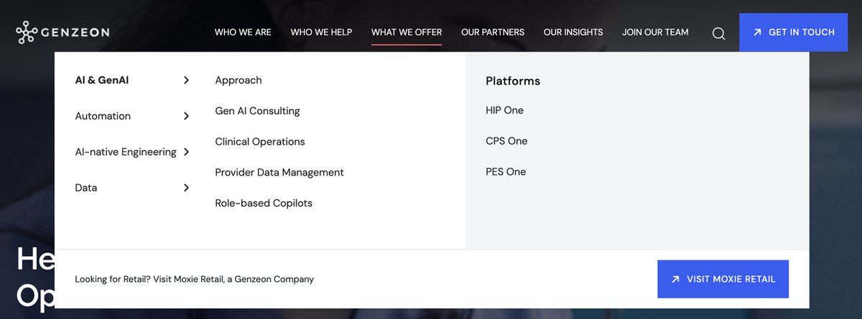The height and width of the screenshot is (319, 862).
Task: Open the Approach link
Action: [238, 80]
